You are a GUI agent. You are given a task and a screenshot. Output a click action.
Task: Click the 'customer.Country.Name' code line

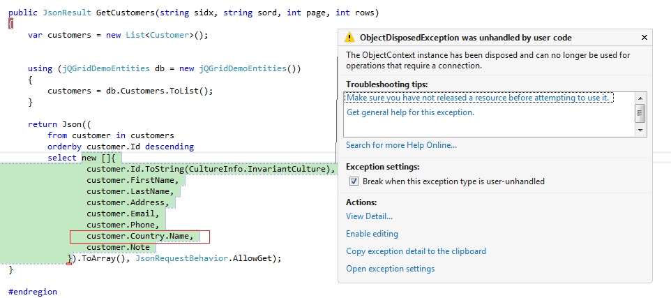pyautogui.click(x=140, y=237)
